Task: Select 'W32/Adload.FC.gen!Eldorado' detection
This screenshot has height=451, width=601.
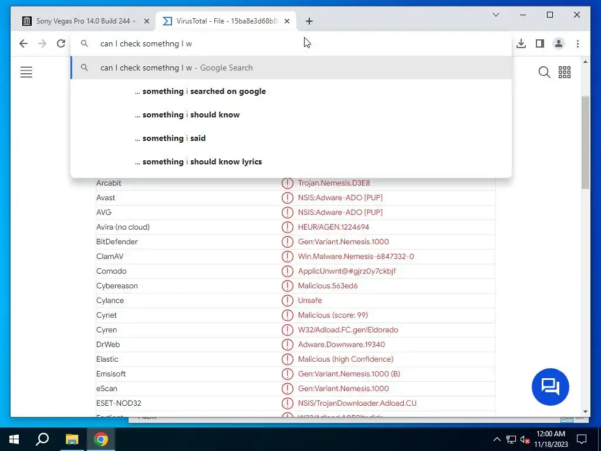Action: (348, 330)
